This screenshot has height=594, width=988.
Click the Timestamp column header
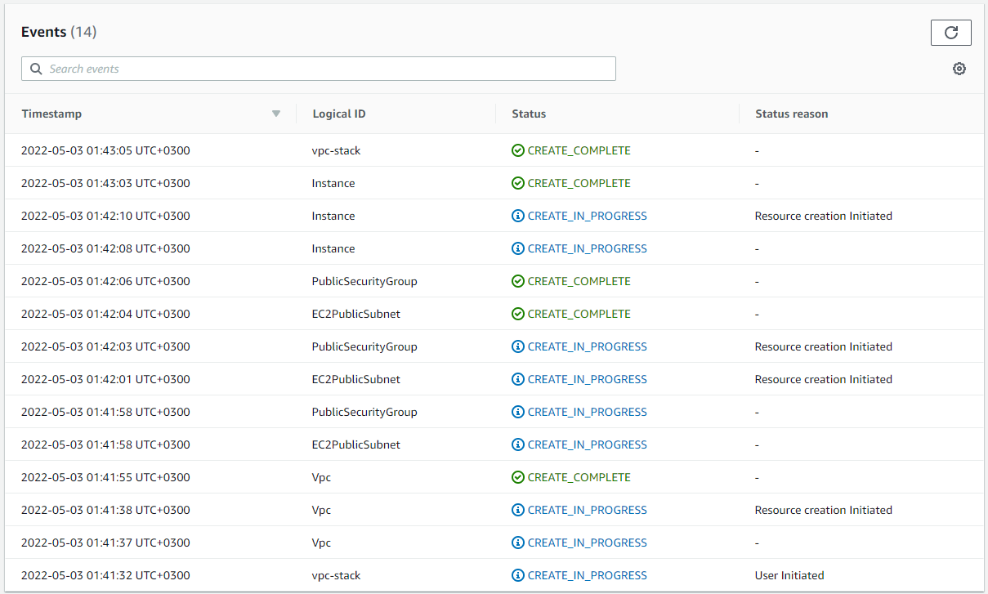point(51,114)
